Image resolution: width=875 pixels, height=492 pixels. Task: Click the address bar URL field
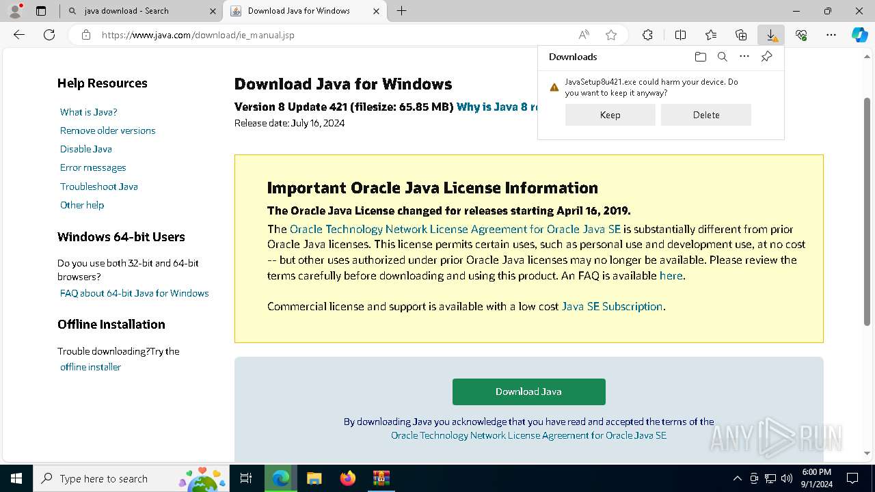pyautogui.click(x=335, y=35)
